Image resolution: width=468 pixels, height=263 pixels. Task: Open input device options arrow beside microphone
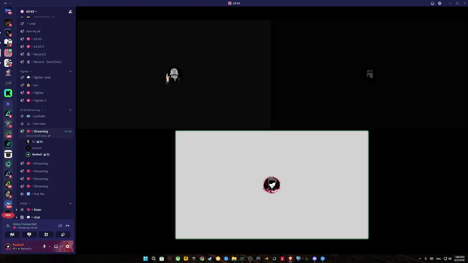(x=49, y=247)
